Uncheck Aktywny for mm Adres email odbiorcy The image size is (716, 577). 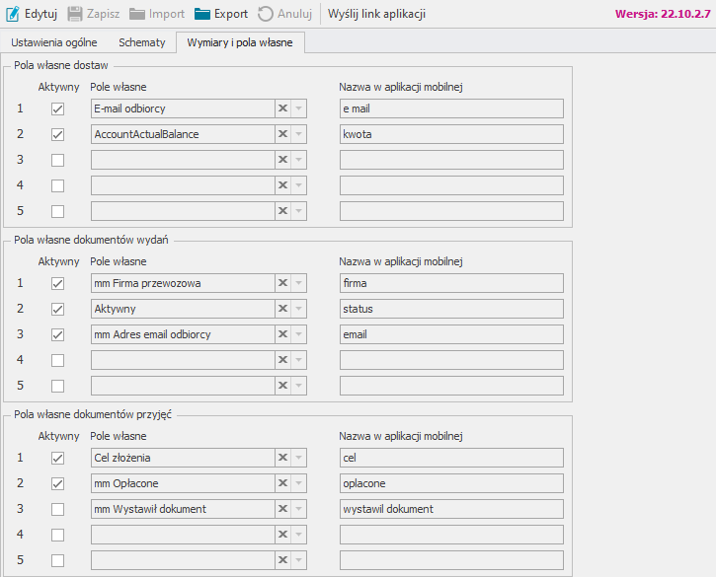(57, 334)
